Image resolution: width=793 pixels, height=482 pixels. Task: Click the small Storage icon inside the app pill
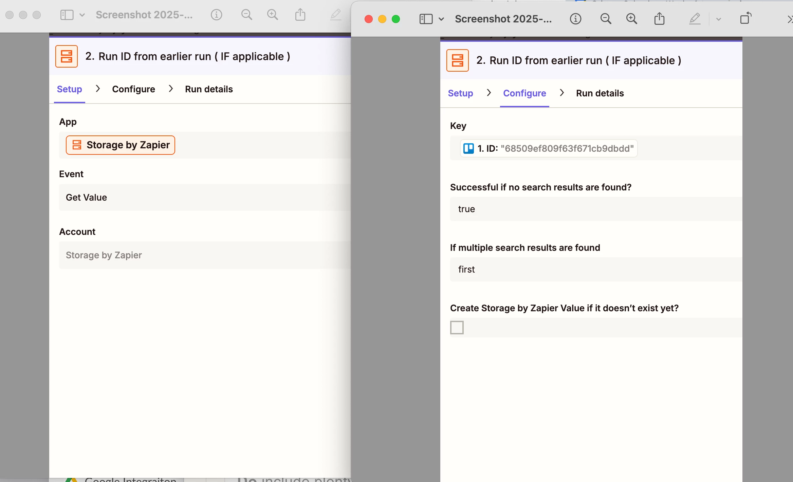(x=77, y=145)
